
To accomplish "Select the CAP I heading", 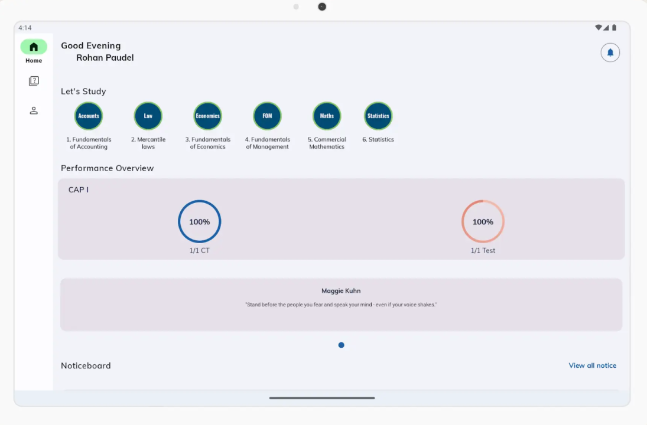I will pos(79,189).
